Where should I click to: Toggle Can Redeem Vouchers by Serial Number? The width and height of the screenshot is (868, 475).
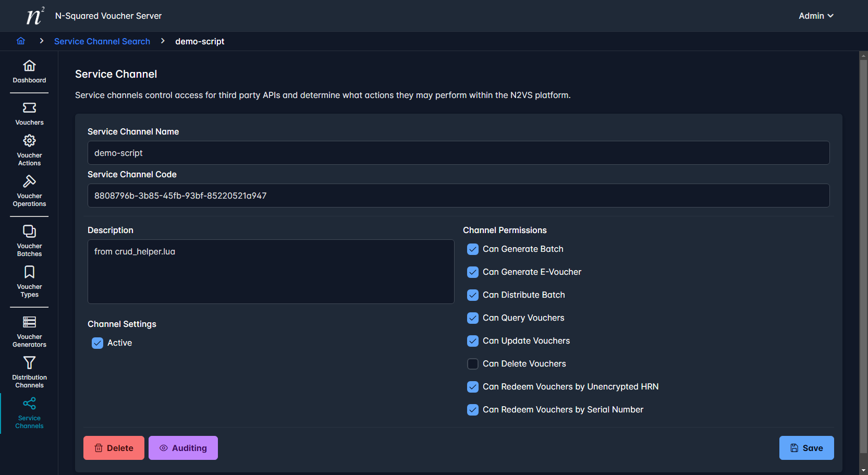coord(473,410)
